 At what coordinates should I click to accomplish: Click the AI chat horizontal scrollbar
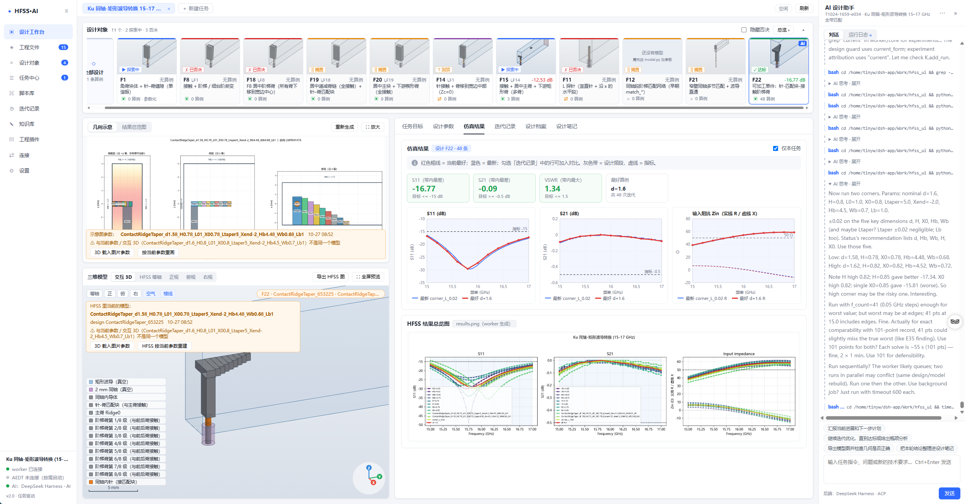(x=884, y=418)
